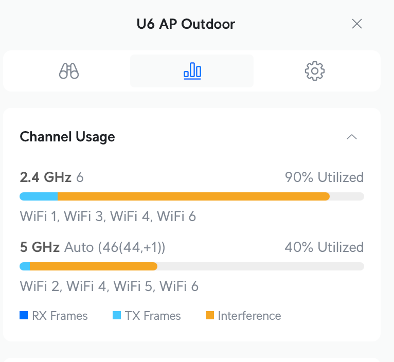Click the Interference legend label

[249, 316]
